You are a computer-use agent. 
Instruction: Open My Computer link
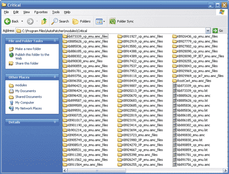25,103
